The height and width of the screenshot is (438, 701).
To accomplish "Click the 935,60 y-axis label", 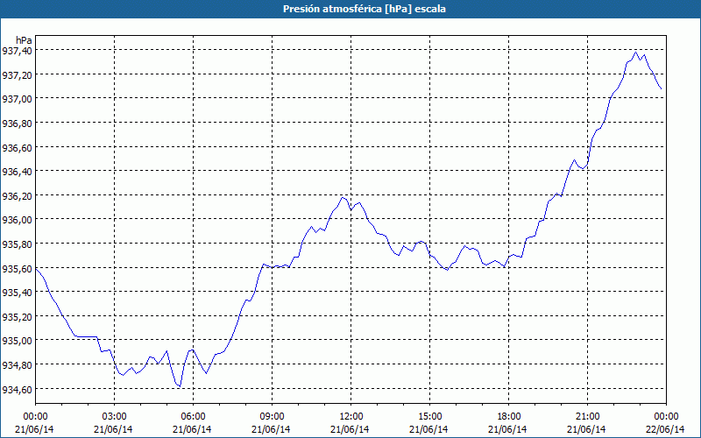I will click(17, 269).
